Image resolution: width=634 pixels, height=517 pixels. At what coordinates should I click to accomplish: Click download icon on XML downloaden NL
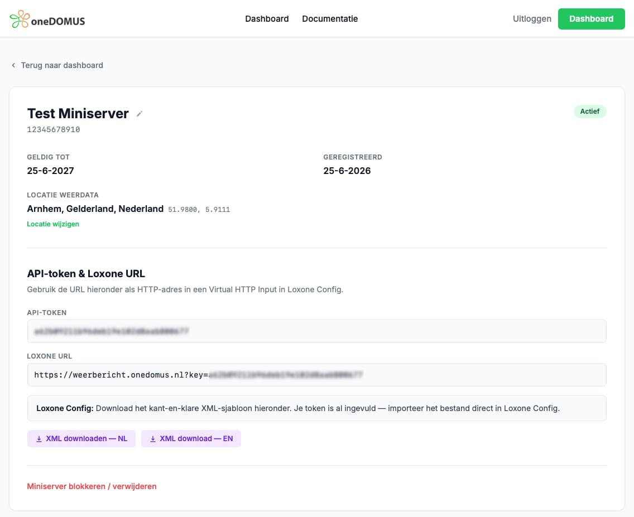tap(39, 439)
